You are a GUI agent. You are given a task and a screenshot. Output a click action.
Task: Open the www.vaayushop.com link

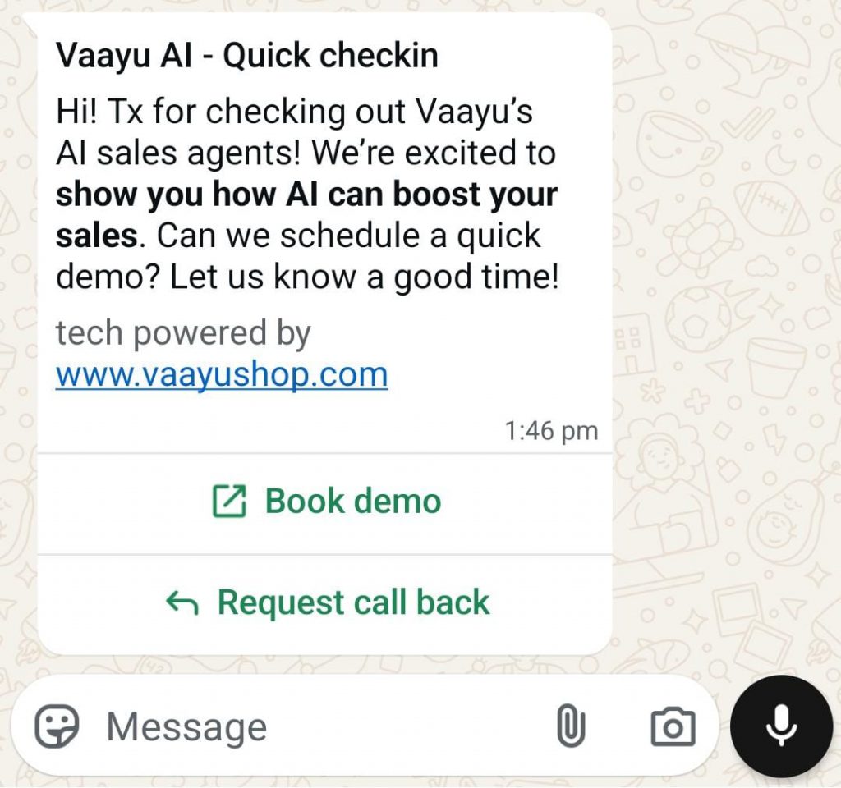(222, 374)
